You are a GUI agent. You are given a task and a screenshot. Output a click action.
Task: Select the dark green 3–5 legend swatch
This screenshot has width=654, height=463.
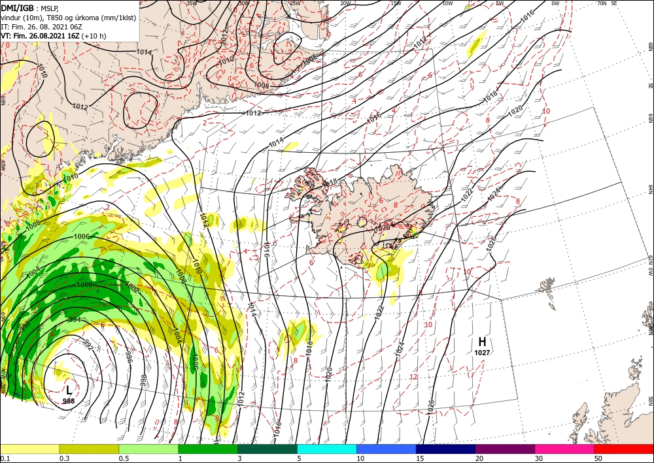267,449
